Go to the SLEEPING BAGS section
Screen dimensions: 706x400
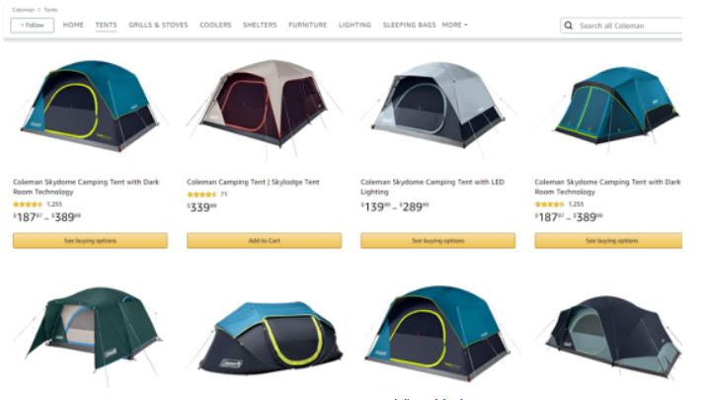pos(409,25)
